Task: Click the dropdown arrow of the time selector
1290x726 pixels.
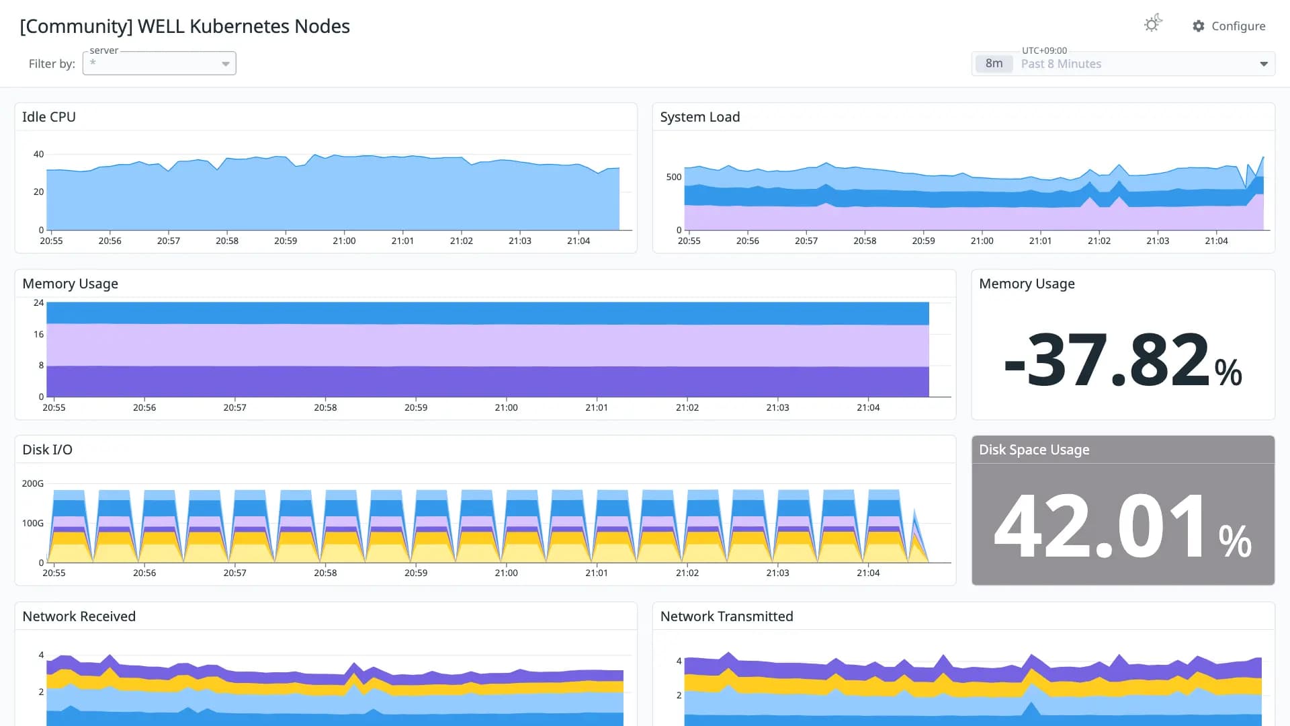Action: [x=1263, y=64]
